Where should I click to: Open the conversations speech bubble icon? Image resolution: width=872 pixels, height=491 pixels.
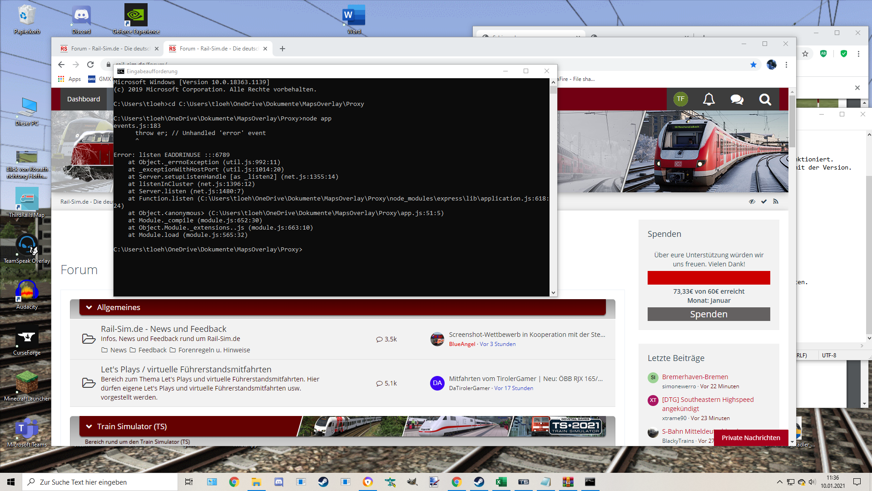[737, 99]
